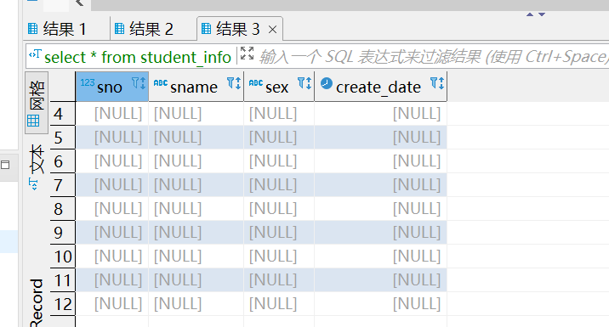Viewport: 609px width, 327px height.
Task: Click the sex column header
Action: tap(279, 87)
